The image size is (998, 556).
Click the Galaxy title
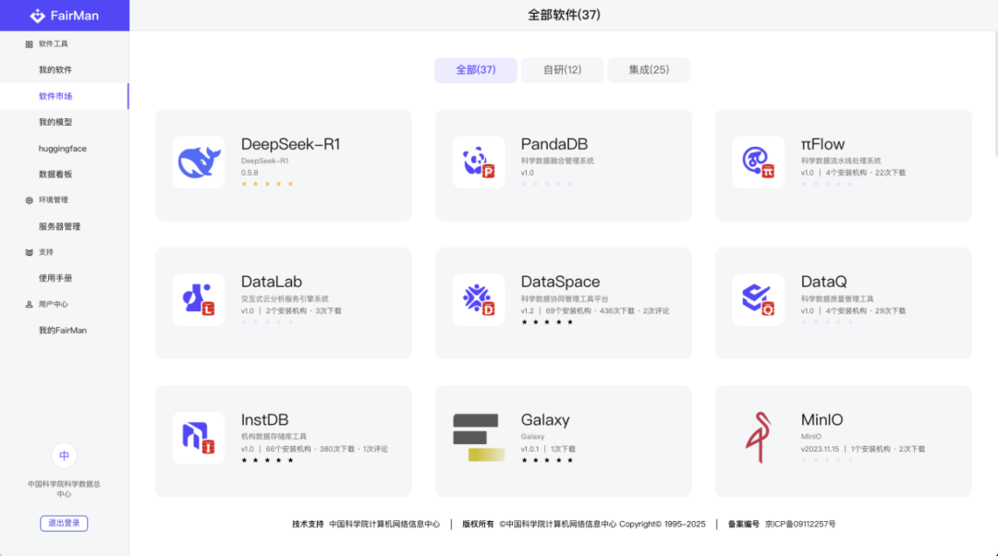click(x=545, y=420)
